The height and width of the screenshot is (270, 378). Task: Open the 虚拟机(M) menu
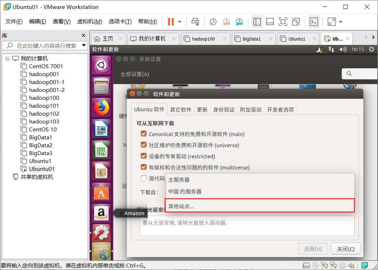coord(89,22)
